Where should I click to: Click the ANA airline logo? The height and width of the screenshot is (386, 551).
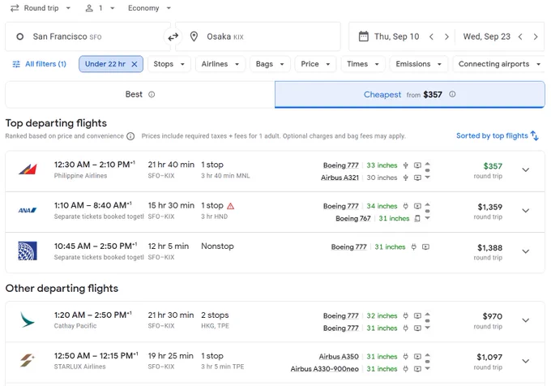click(28, 210)
